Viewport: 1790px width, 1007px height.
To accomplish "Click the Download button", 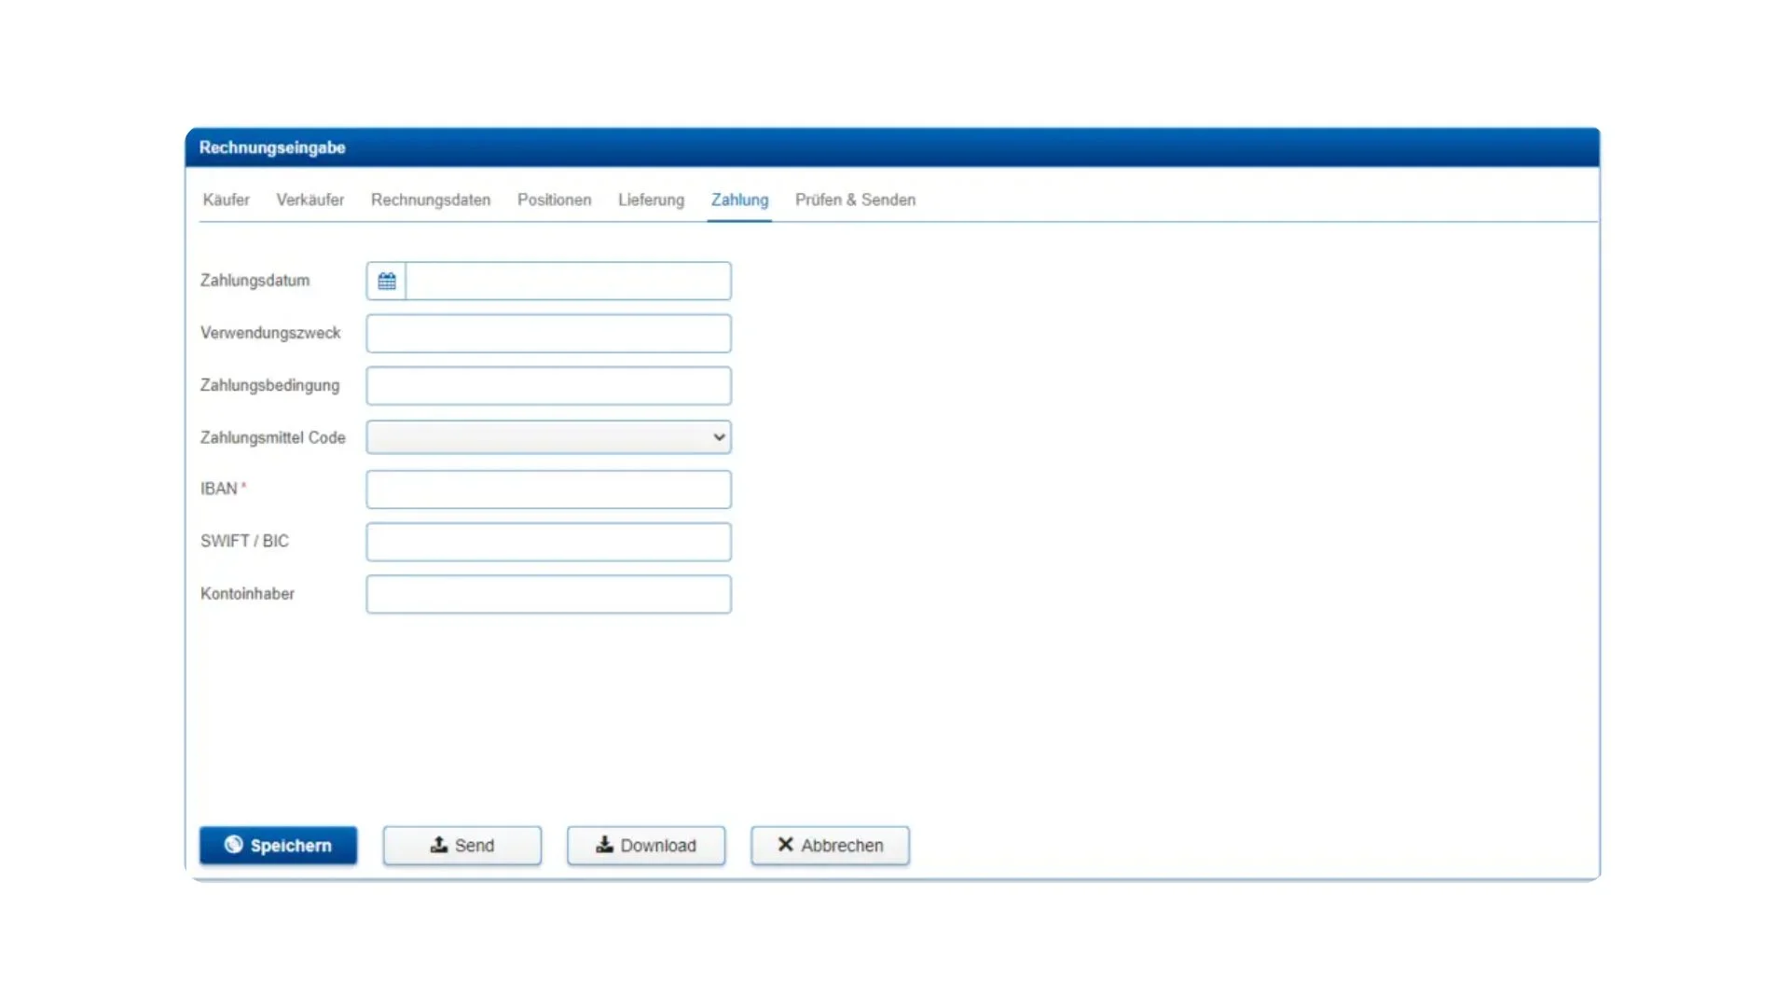I will tap(646, 846).
